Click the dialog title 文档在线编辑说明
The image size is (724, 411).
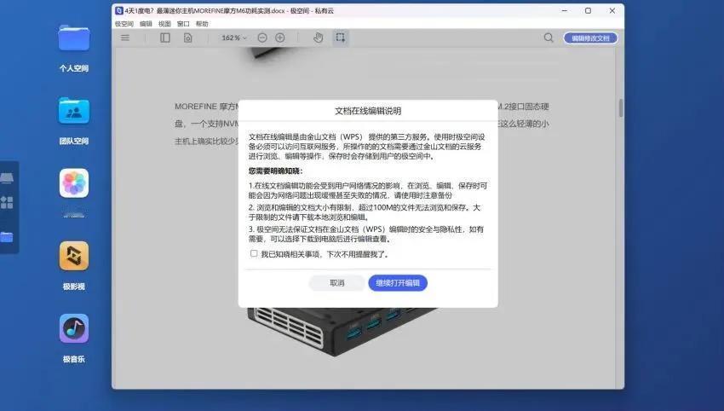click(368, 111)
